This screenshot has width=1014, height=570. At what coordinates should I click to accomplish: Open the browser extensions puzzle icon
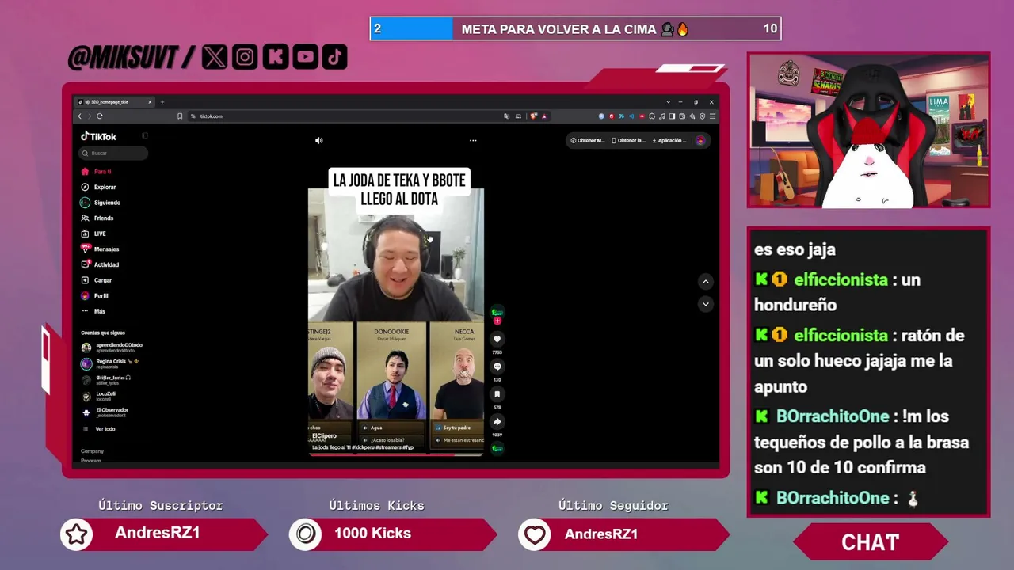(652, 116)
